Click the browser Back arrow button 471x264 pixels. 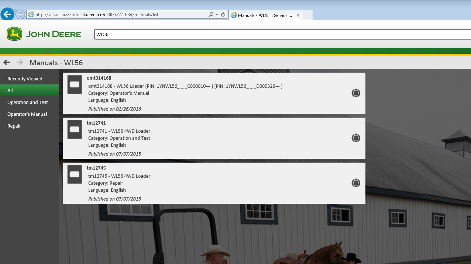coord(7,15)
